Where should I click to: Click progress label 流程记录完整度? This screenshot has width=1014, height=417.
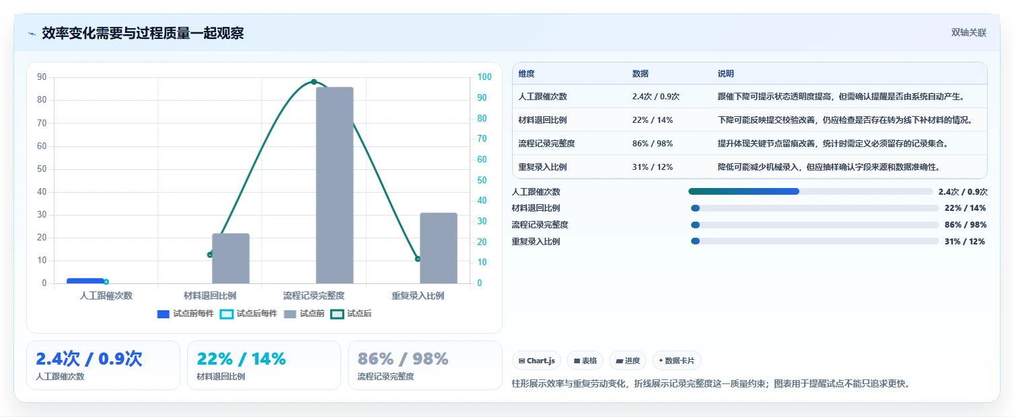540,225
